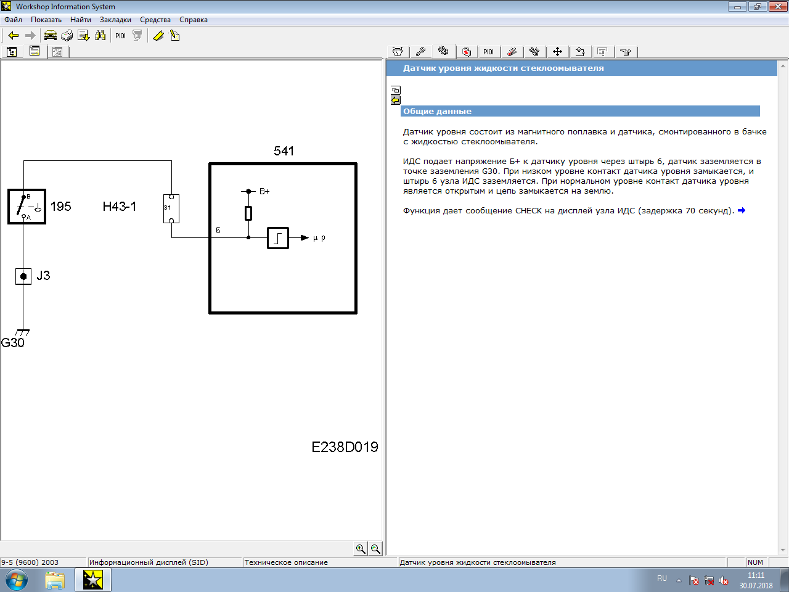Open the first-aid kit tab
This screenshot has width=789, height=592.
click(x=467, y=52)
